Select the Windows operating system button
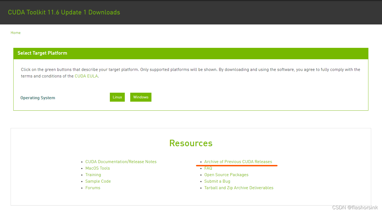Viewport: 382px width, 212px height. (x=141, y=97)
